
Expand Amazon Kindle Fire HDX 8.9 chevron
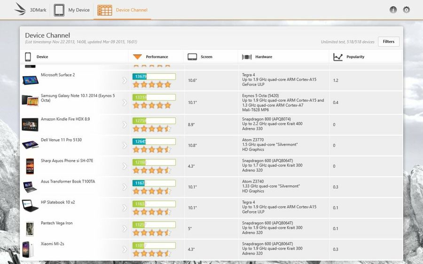point(125,124)
